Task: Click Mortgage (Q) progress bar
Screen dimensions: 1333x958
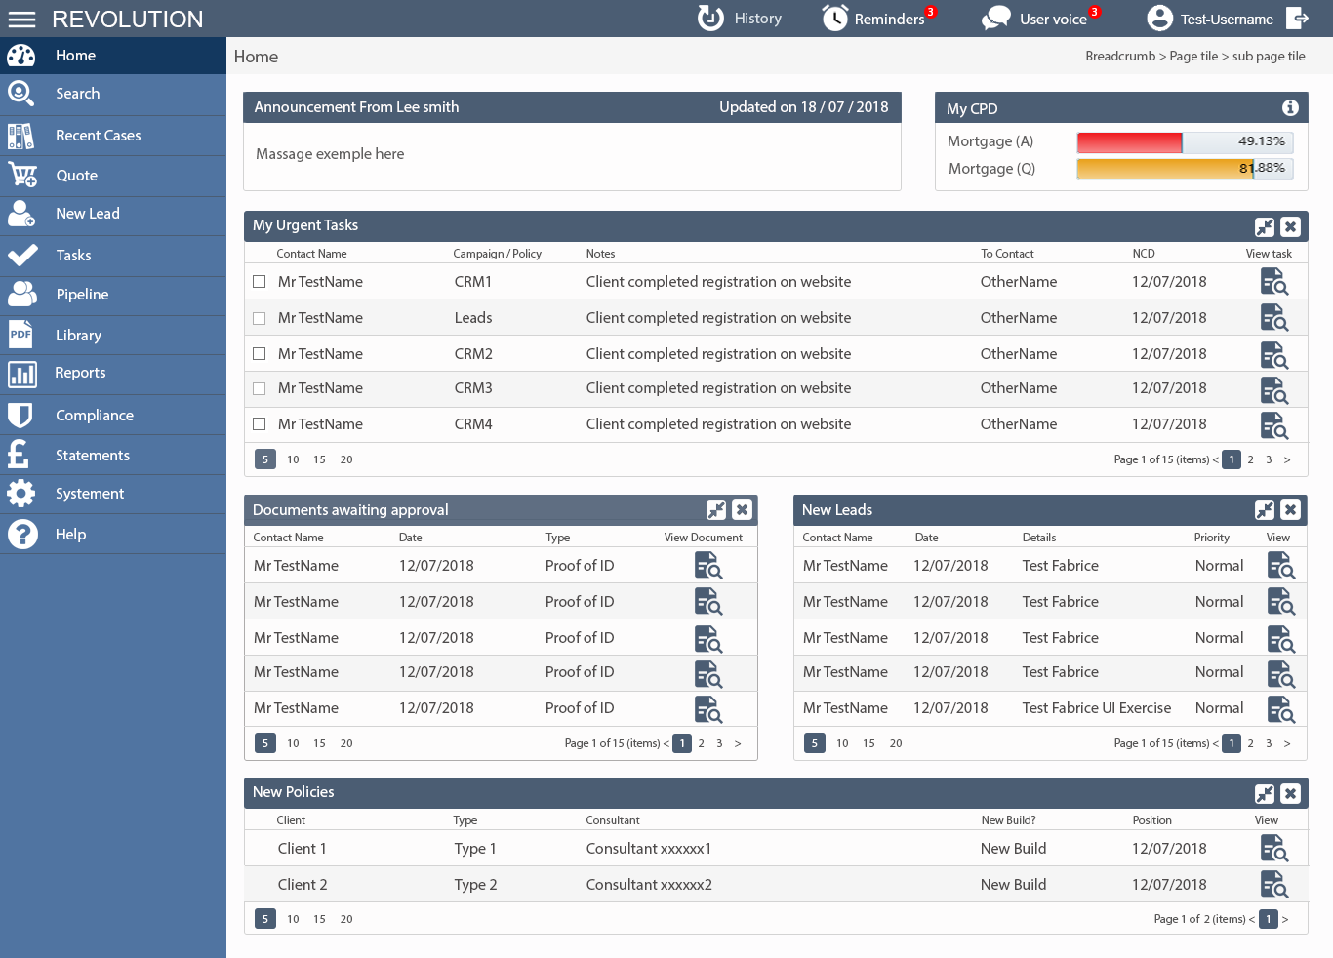Action: [1185, 169]
